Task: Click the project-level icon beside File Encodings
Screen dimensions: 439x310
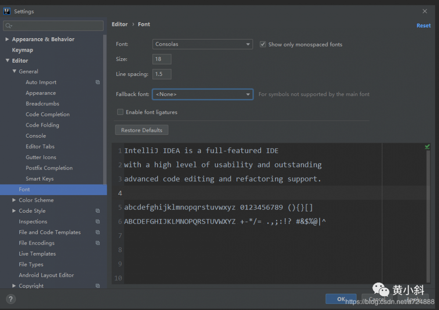Action: point(97,243)
